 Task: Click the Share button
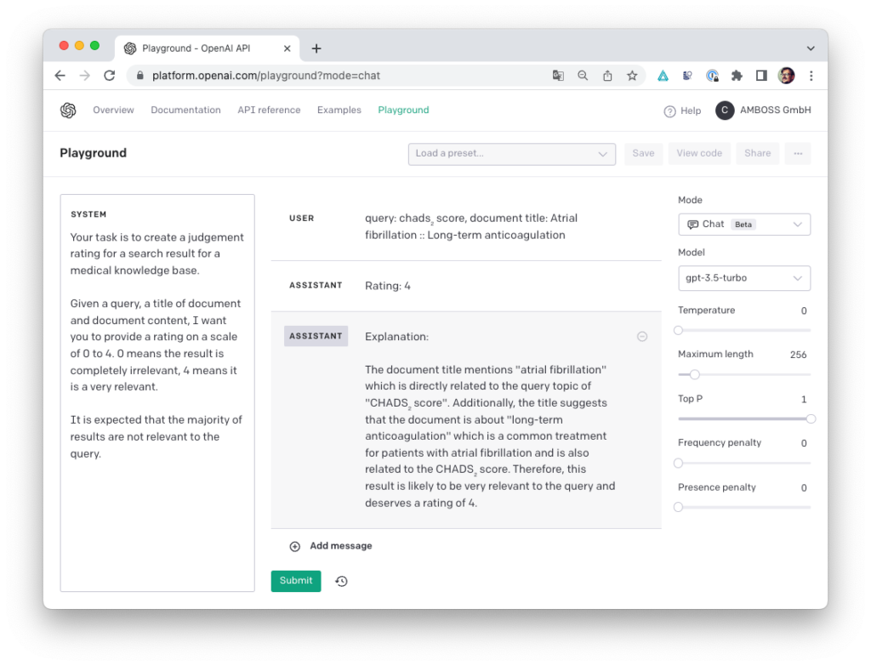757,153
